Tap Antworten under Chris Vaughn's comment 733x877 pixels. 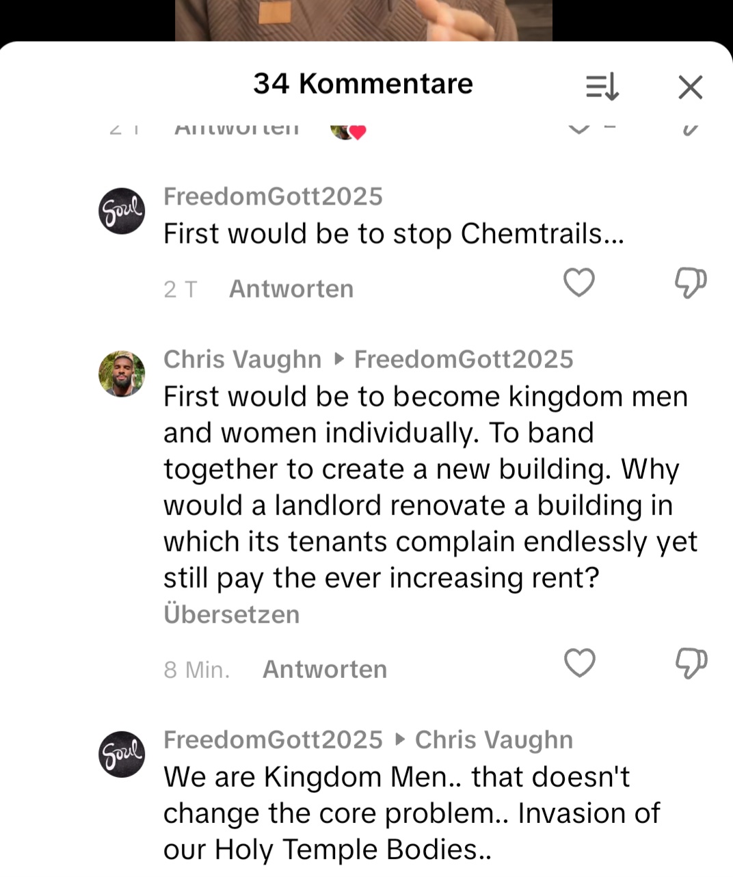[x=325, y=669]
